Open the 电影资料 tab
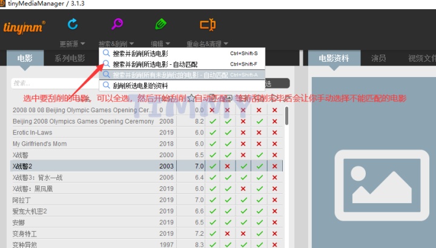The height and width of the screenshot is (248, 436). (334, 58)
